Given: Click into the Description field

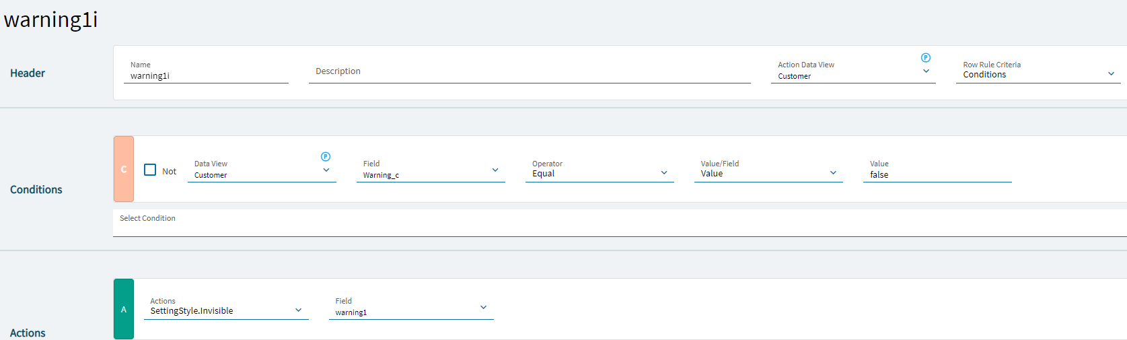Looking at the screenshot, I should (529, 71).
